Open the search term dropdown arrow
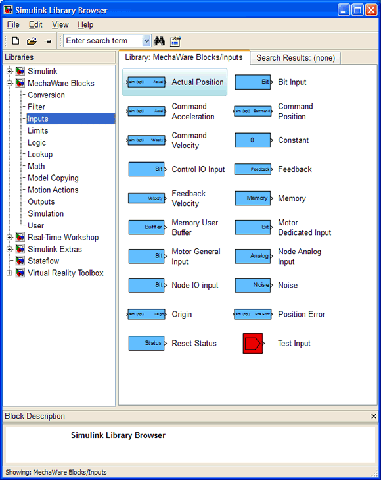The width and height of the screenshot is (381, 480). click(x=146, y=41)
